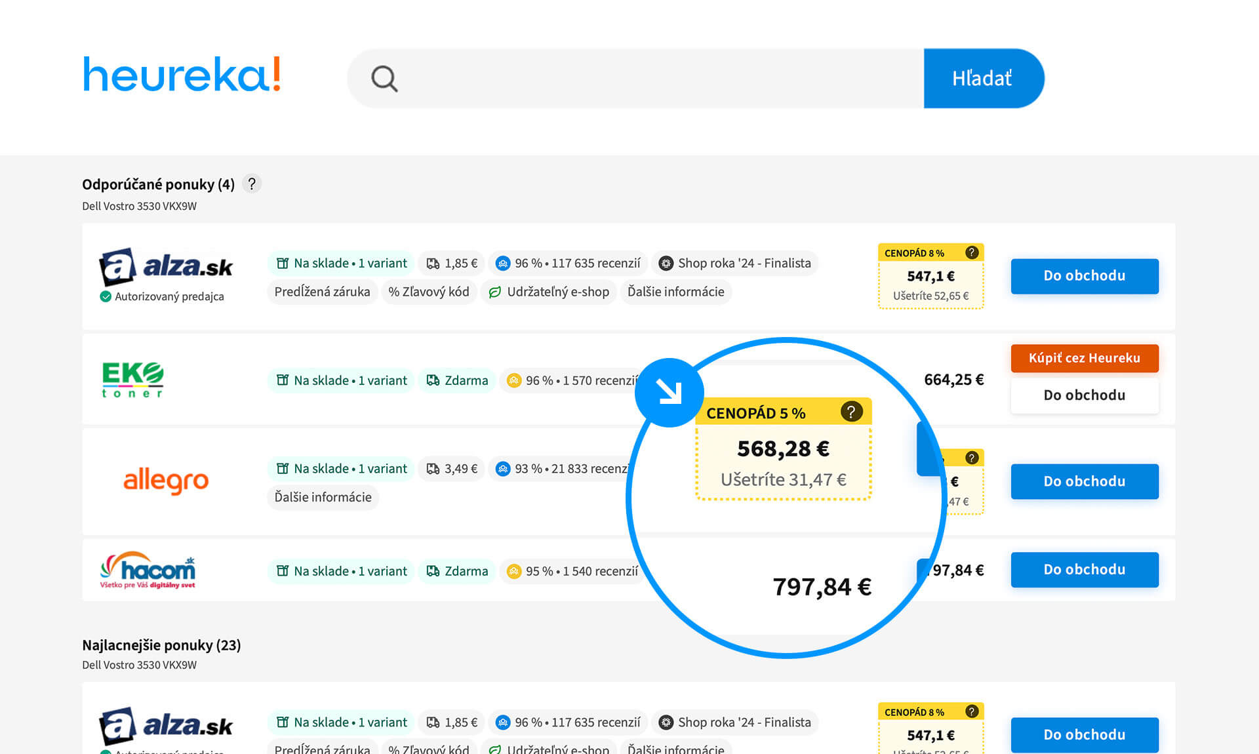
Task: Click % Zľavový kód tag in first alza.sk row
Action: pos(429,292)
